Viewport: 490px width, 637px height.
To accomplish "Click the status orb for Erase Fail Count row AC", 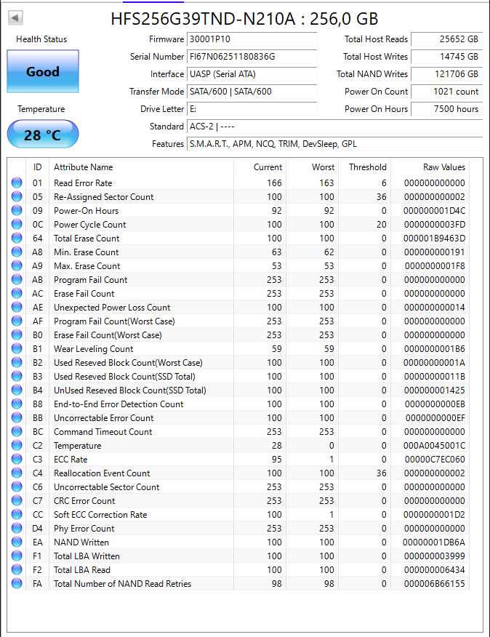I will (17, 293).
